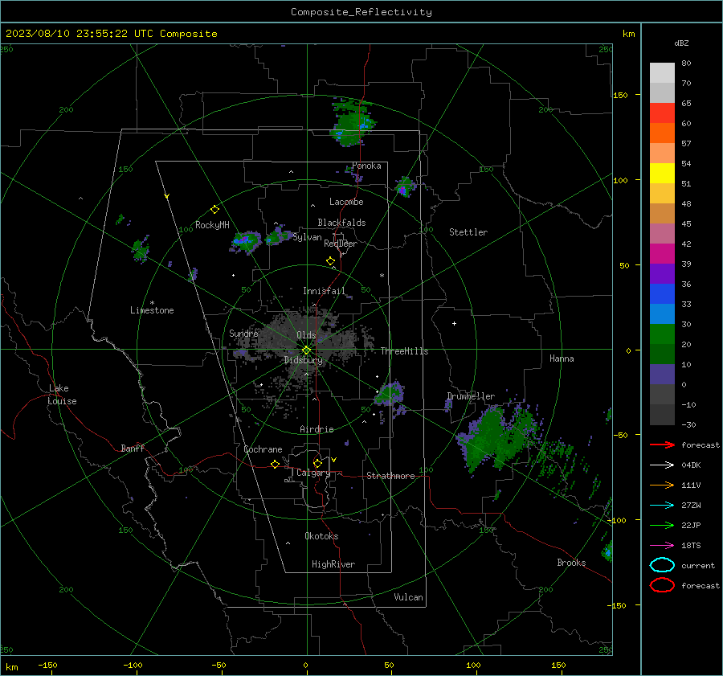The image size is (723, 676).
Task: Click the Olds town label
Action: pyautogui.click(x=306, y=335)
